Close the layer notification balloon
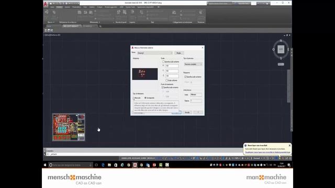This screenshot has width=335, height=188. pyautogui.click(x=289, y=145)
